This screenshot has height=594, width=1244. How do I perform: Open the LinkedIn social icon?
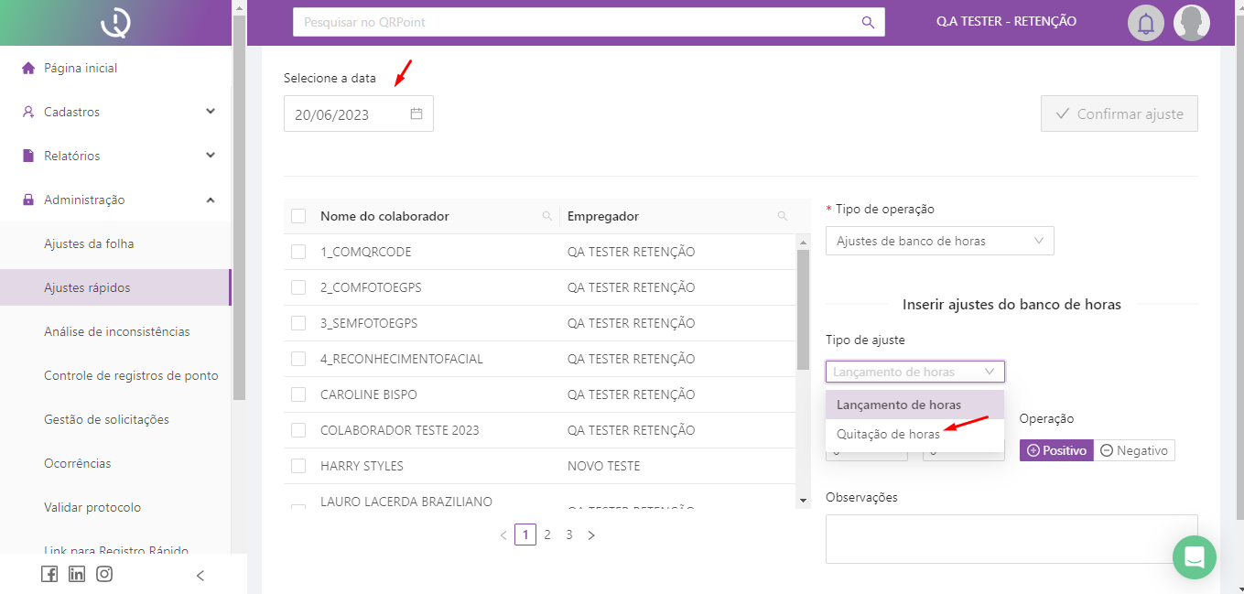coord(77,574)
